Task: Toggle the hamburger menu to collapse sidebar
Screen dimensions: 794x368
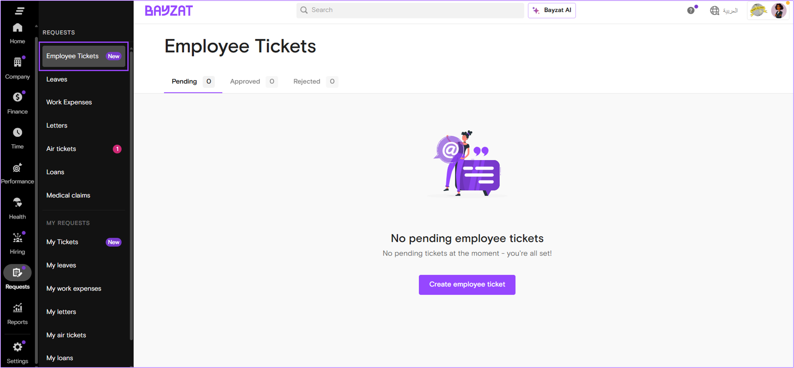Action: (19, 11)
